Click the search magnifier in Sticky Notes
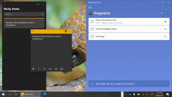 pyautogui.click(x=42, y=14)
